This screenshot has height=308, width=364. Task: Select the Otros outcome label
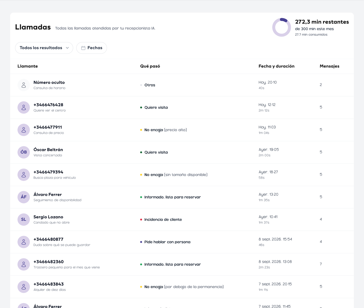(150, 85)
